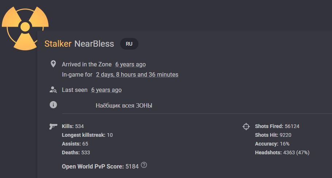Click the Longest killstreak stat

[x=87, y=135]
